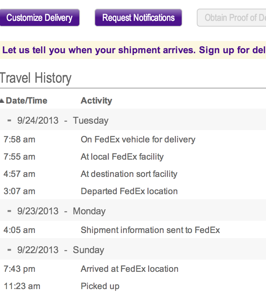
Task: Click the Departed FedEx location entry
Action: click(129, 191)
